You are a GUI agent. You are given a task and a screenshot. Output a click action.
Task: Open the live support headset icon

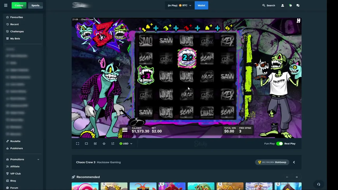(x=318, y=184)
